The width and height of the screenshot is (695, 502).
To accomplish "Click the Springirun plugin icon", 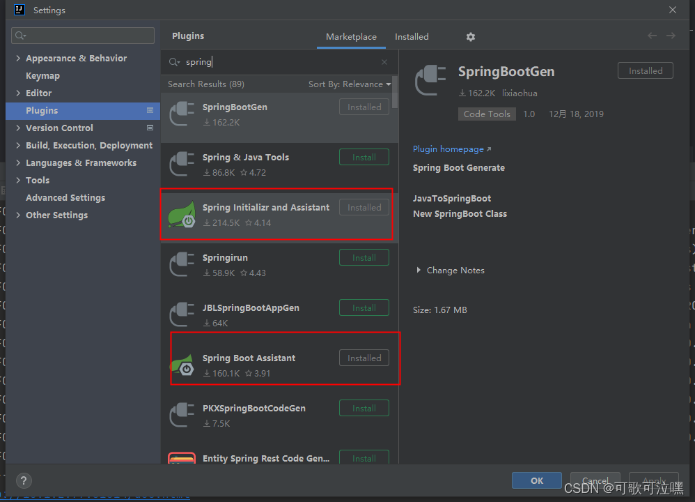I will [x=182, y=265].
